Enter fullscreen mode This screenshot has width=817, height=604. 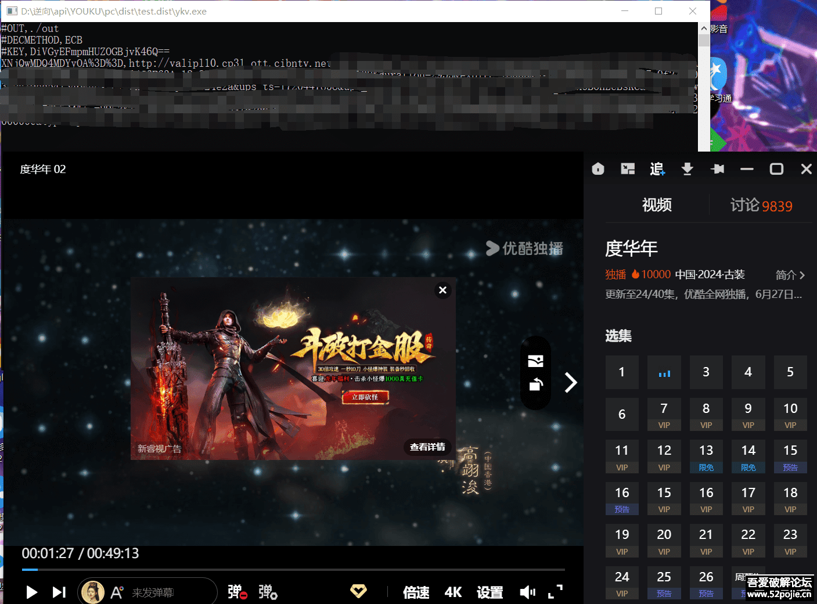click(556, 592)
